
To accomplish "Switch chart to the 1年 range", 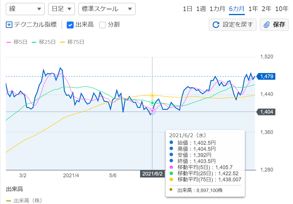I will (253, 9).
